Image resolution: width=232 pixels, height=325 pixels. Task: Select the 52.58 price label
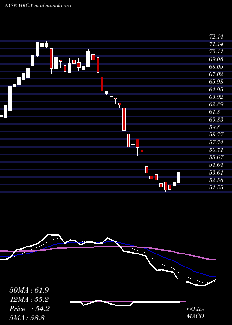click(216, 180)
